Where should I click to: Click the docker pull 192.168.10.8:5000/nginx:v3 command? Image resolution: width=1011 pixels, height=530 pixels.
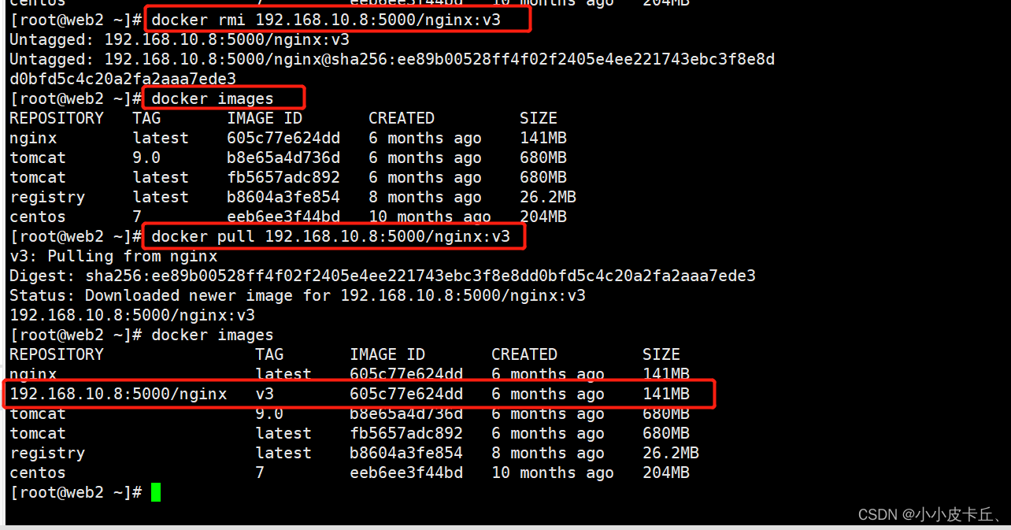coord(331,236)
